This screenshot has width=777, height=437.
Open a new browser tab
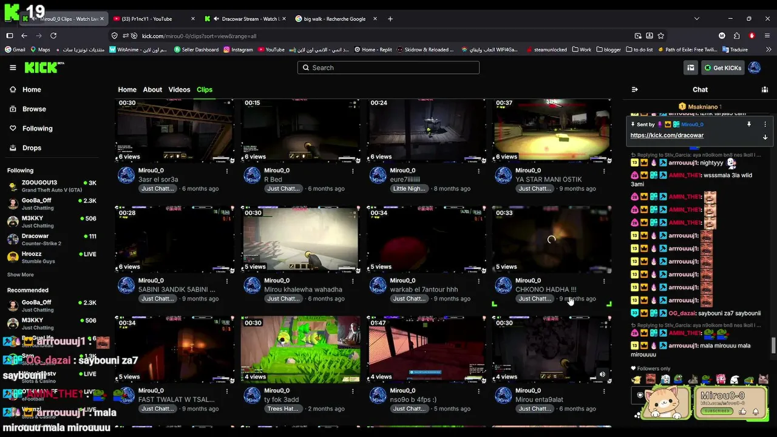point(390,19)
